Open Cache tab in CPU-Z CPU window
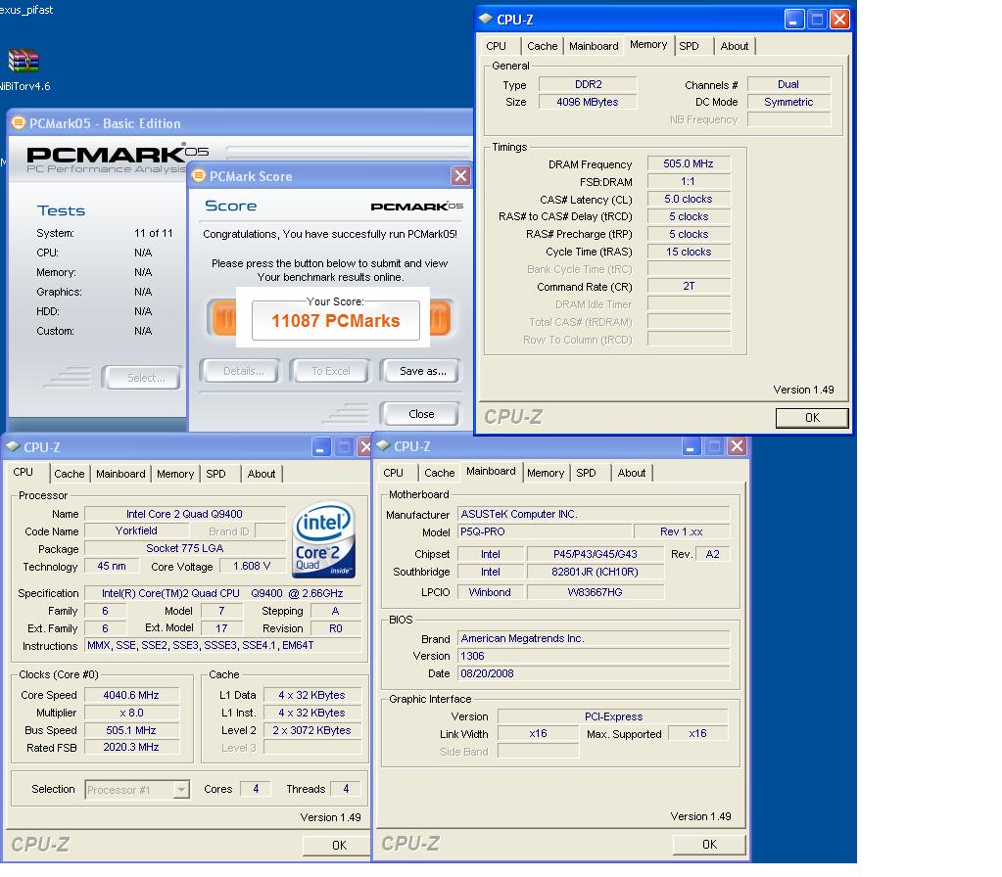Screen dimensions: 1002x877 (x=69, y=474)
